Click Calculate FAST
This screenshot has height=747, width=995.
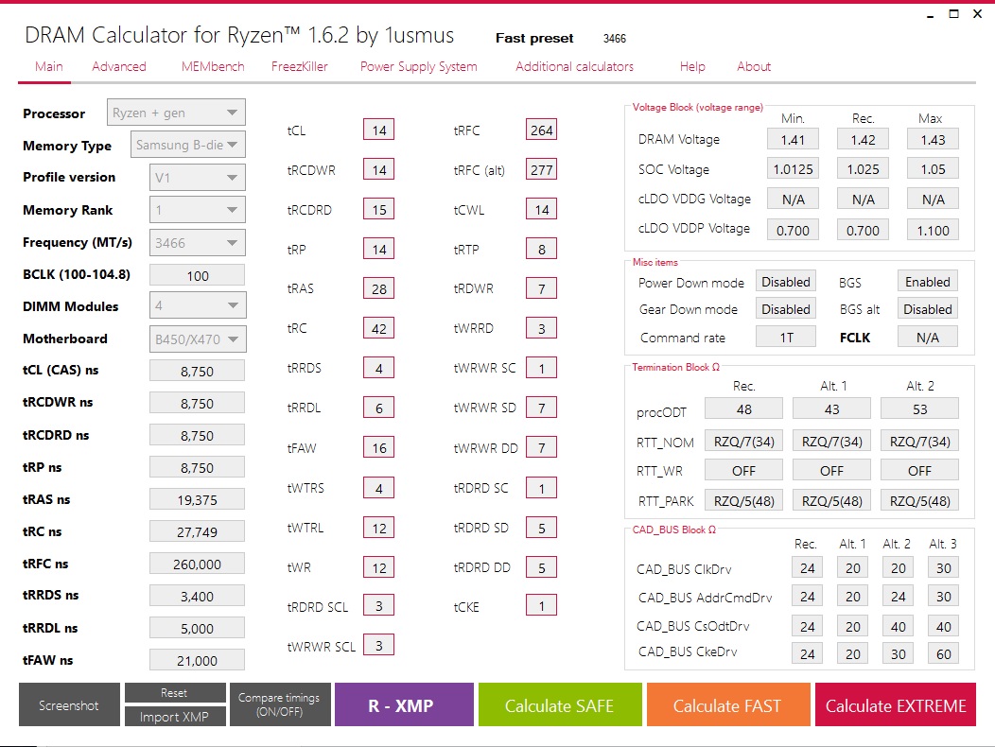point(728,704)
